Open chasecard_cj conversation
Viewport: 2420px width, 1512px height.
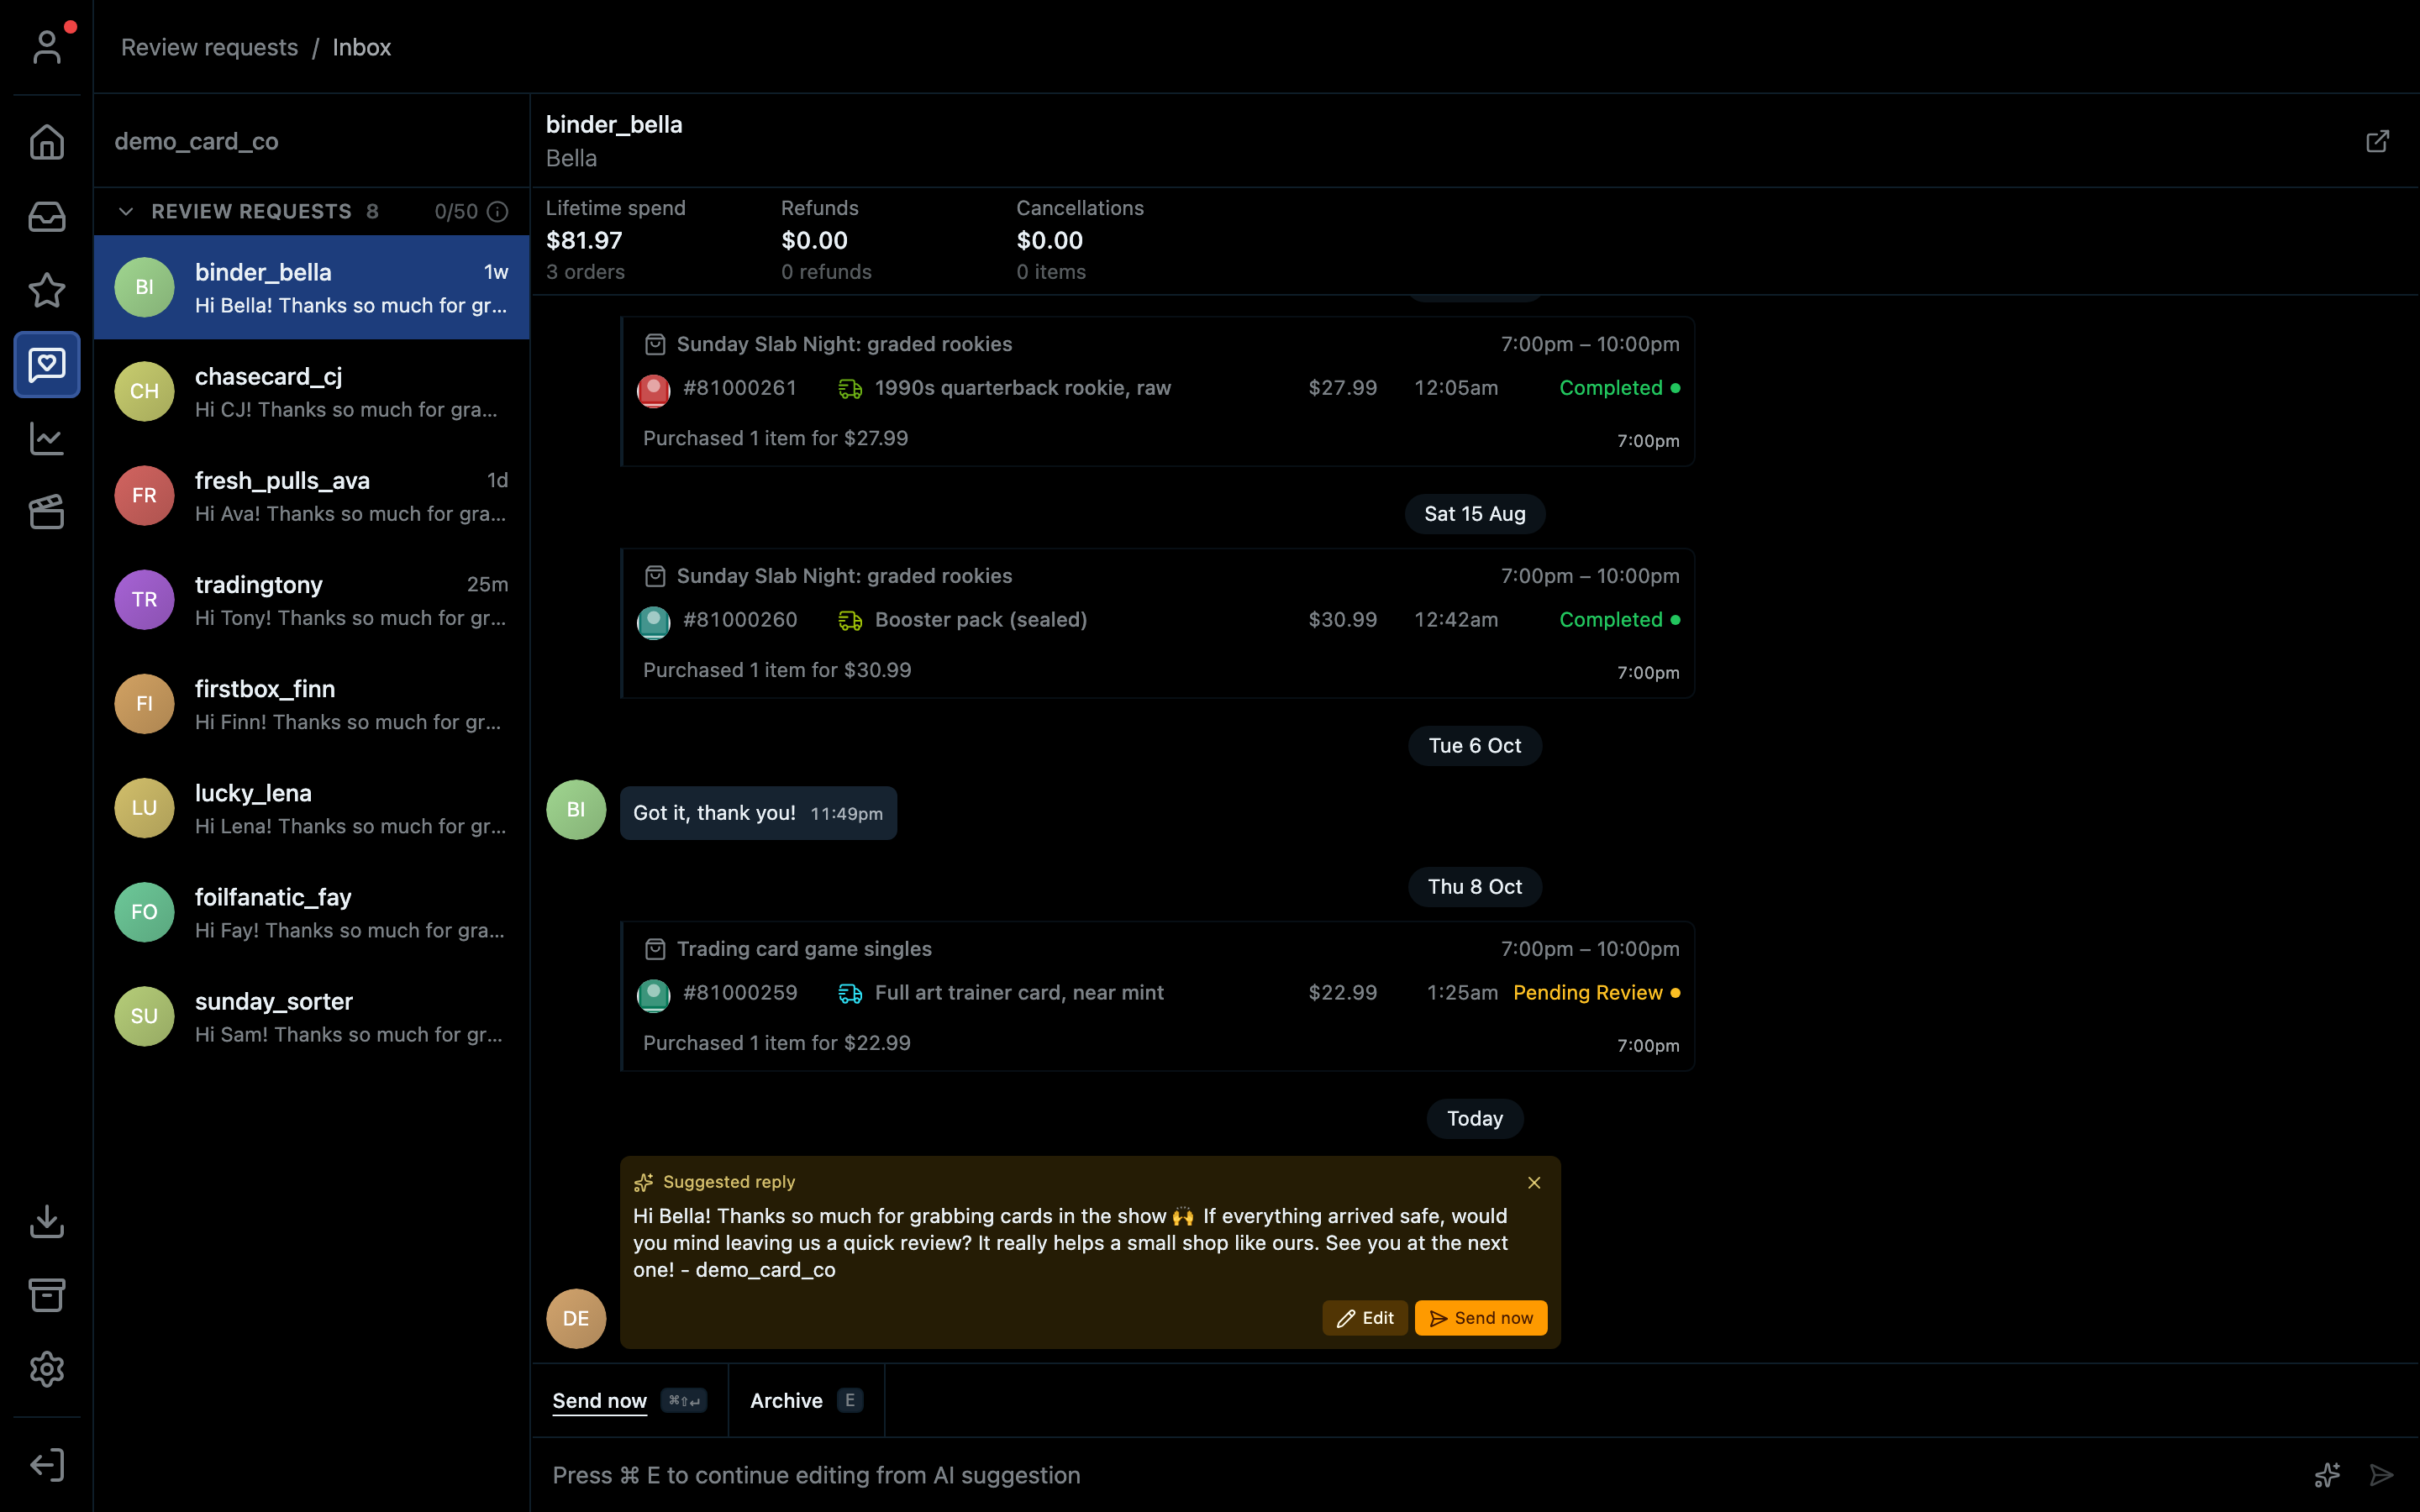[311, 392]
